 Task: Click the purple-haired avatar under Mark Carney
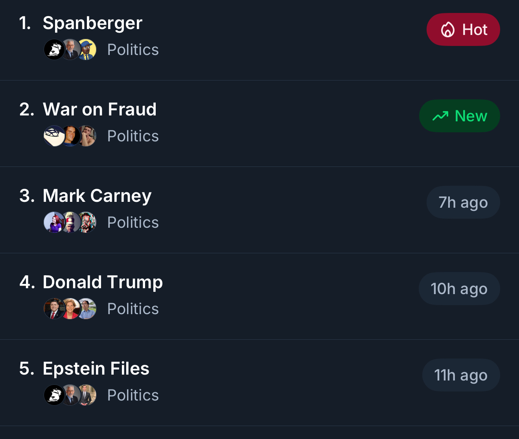pyautogui.click(x=53, y=223)
